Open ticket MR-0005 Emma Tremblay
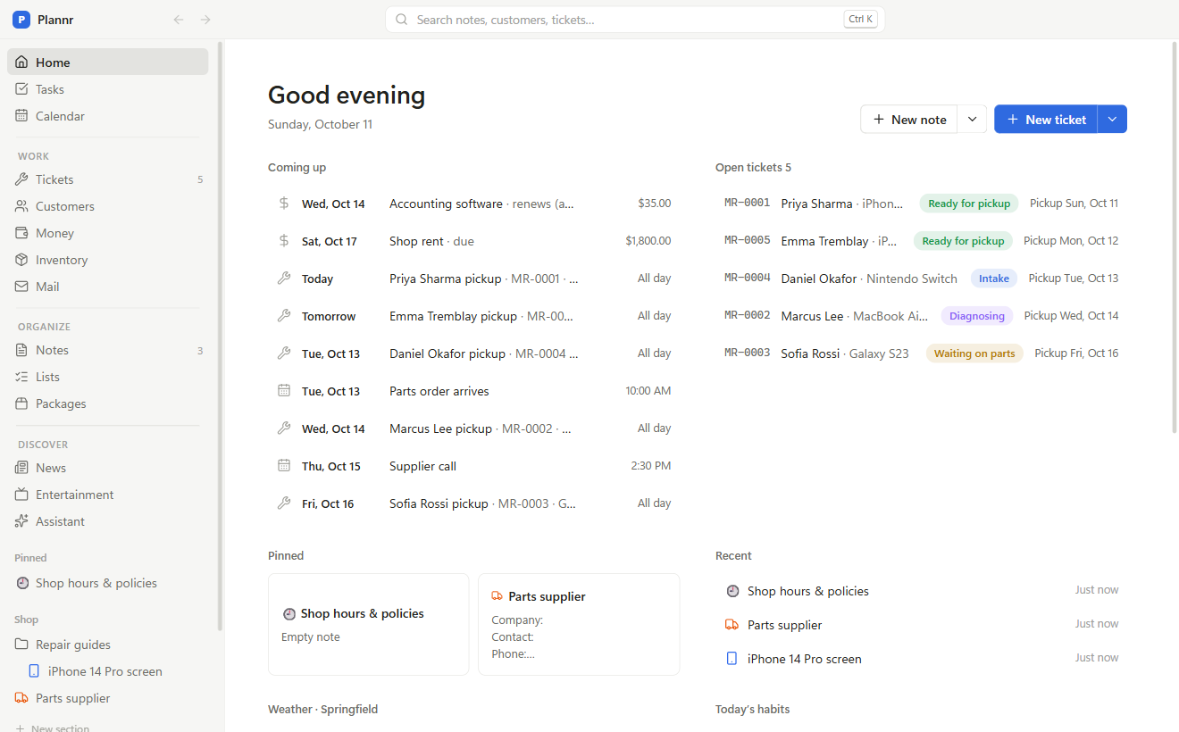Viewport: 1179px width, 732px height. click(x=921, y=241)
